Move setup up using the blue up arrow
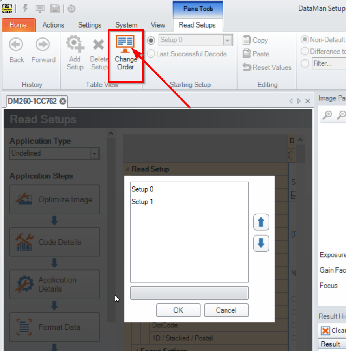 click(261, 222)
